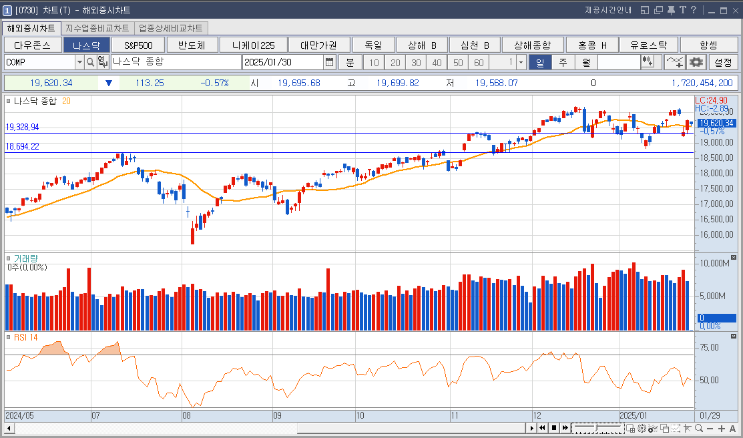
Task: Click the linked-symbol (연) icon beside the search
Action: (103, 62)
